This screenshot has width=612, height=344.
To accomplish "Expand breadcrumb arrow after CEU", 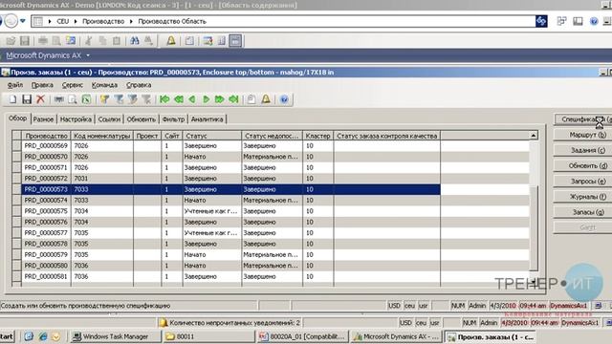I will point(76,21).
